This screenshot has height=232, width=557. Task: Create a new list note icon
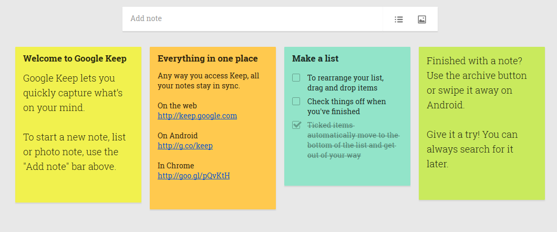coord(398,19)
